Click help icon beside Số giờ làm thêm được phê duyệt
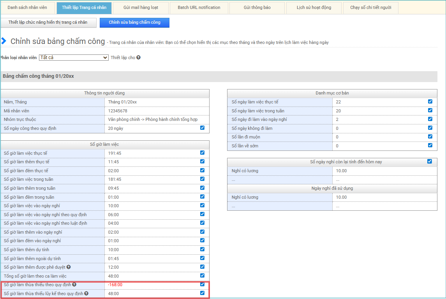446x299 pixels. click(69, 267)
